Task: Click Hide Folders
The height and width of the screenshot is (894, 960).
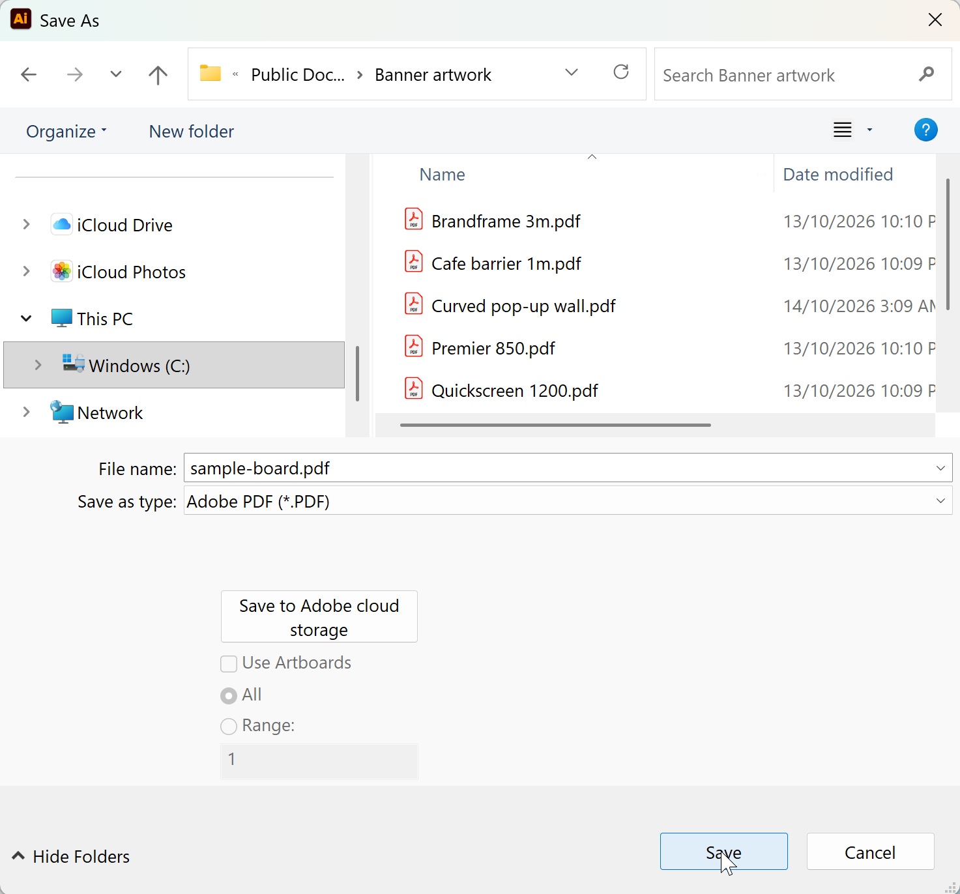Action: point(71,856)
